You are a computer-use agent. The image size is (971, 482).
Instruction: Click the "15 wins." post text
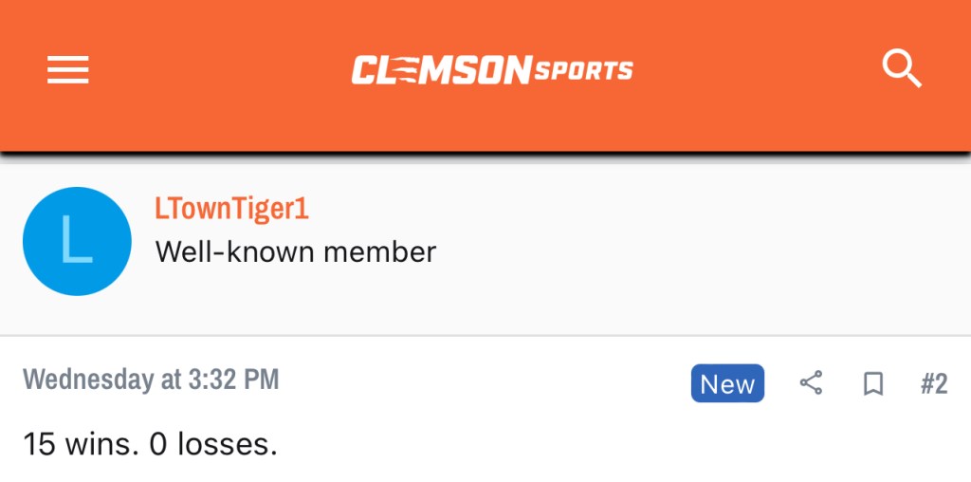point(81,444)
